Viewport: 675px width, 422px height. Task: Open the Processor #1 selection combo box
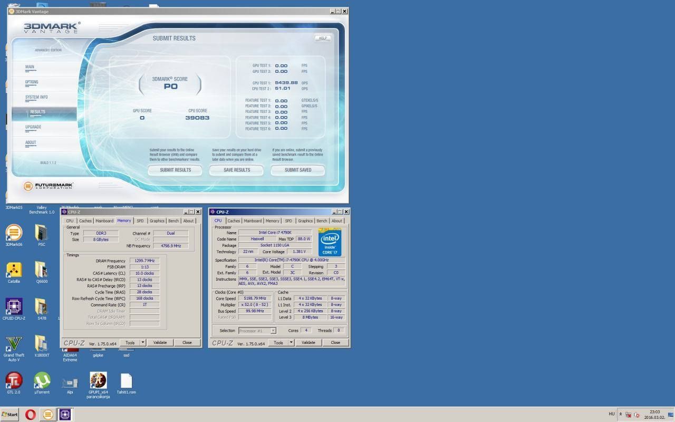[x=257, y=331]
